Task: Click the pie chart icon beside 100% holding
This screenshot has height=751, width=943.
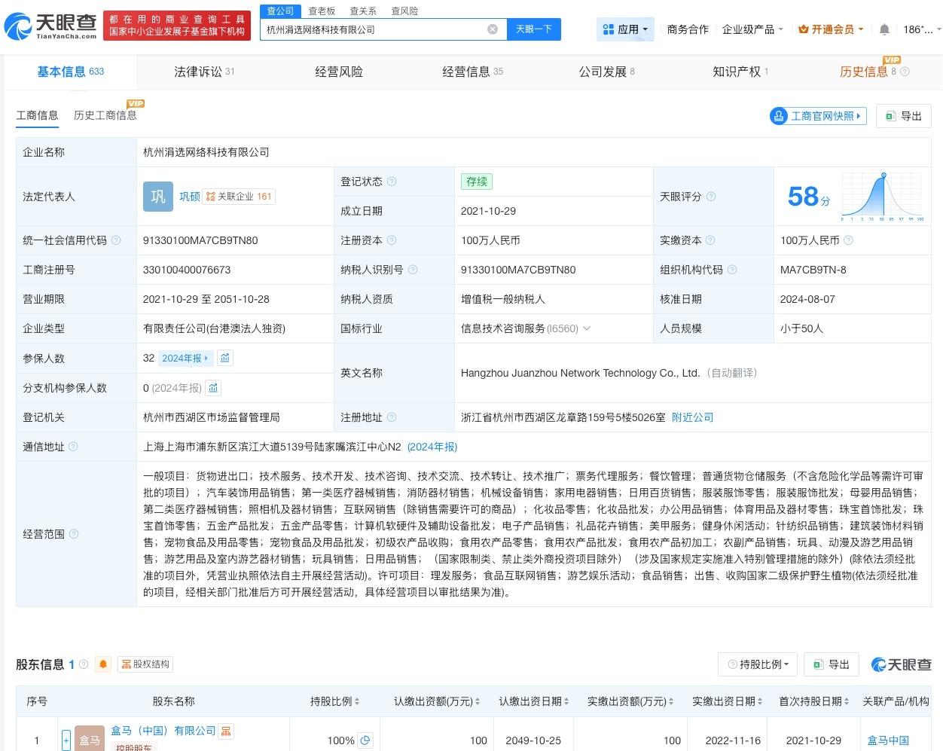Action: (365, 740)
